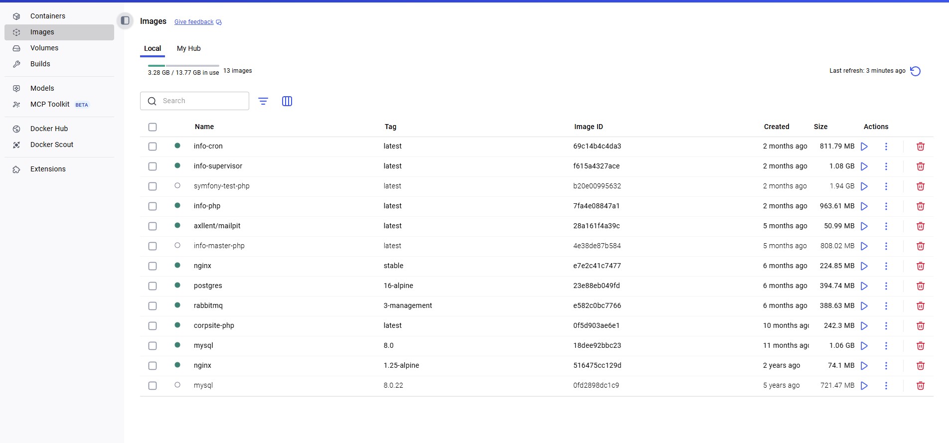The image size is (949, 443).
Task: Check the info-php row checkbox
Action: (x=153, y=206)
